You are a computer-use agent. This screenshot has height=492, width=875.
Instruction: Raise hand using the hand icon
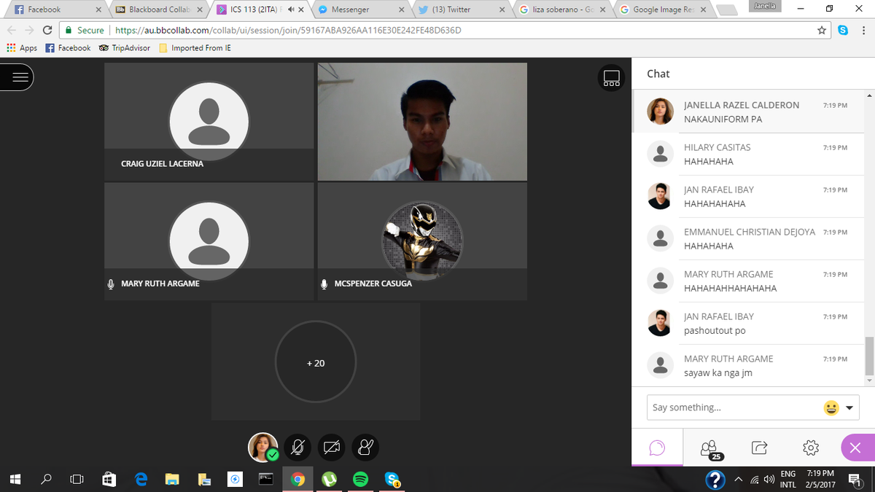coord(365,448)
